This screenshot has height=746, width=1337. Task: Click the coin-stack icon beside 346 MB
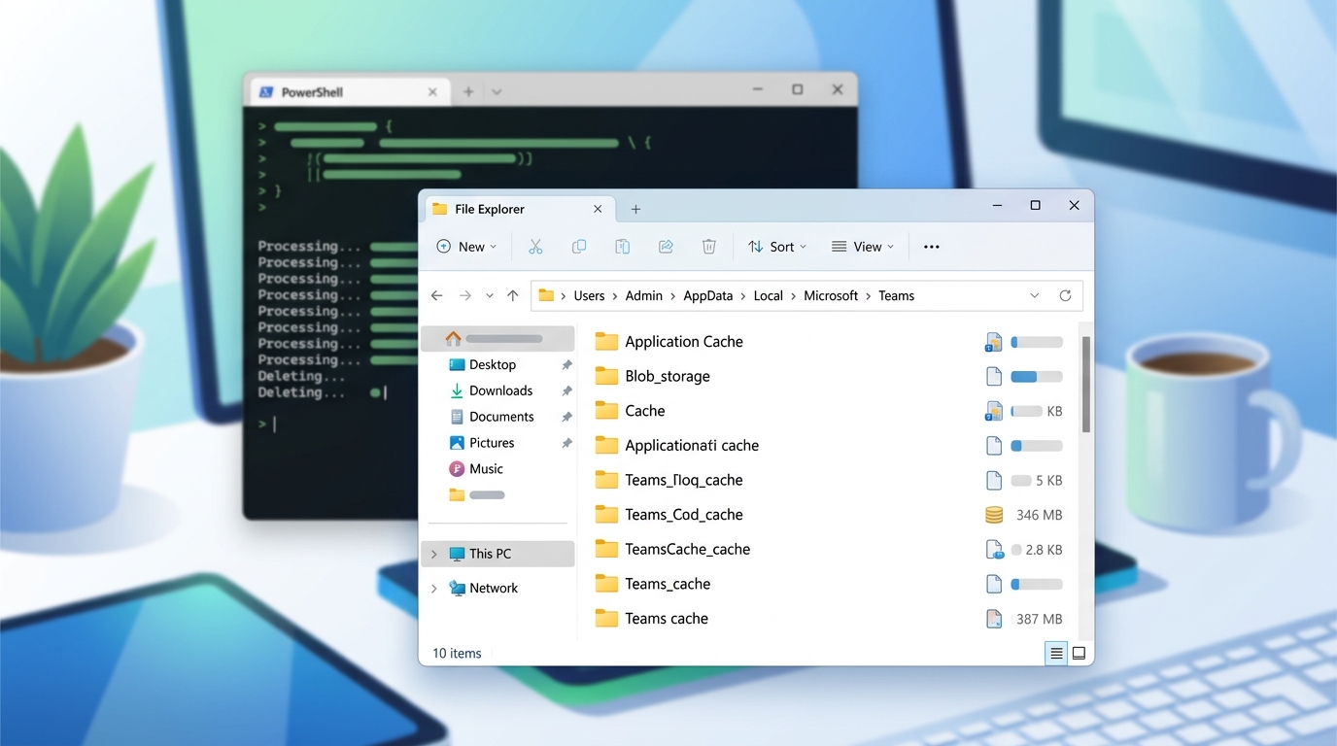click(x=993, y=515)
